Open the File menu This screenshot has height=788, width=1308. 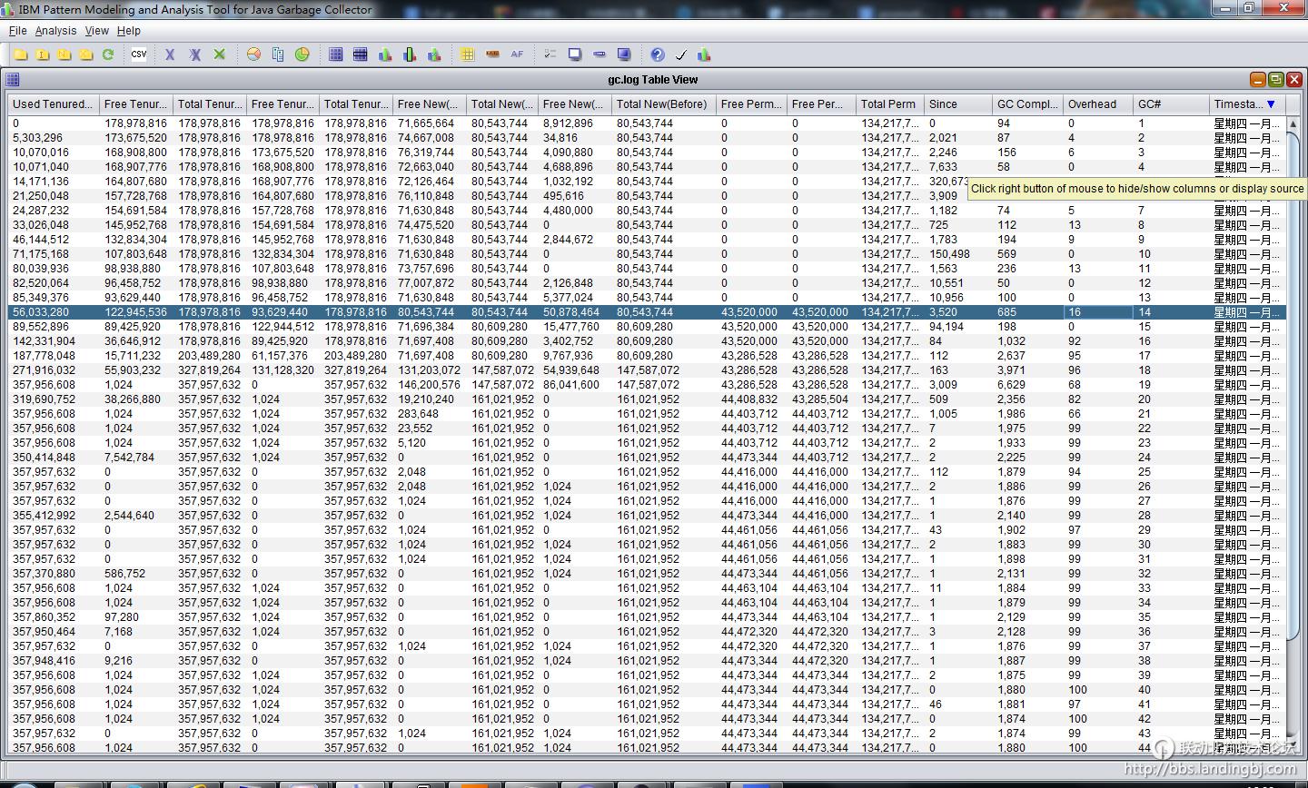pyautogui.click(x=17, y=31)
